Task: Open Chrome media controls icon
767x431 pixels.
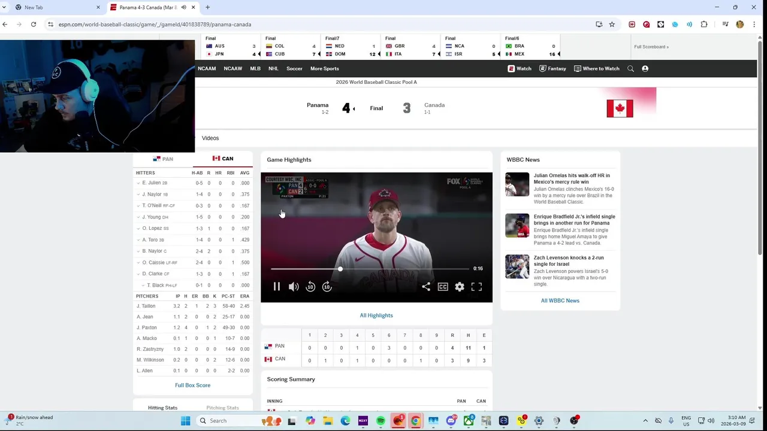Action: pos(725,25)
